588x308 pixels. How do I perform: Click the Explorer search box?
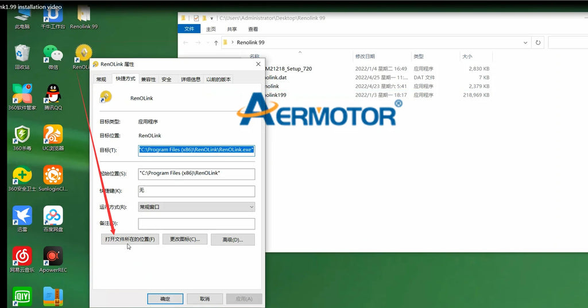point(568,42)
